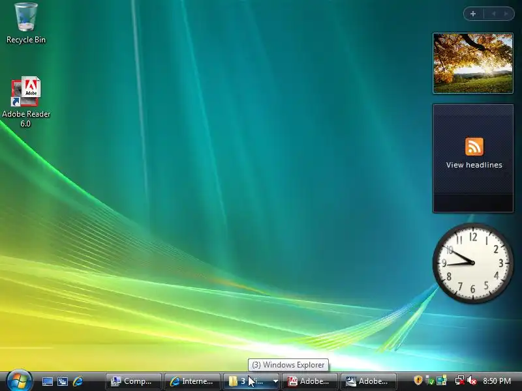Open the Windows Start orb
This screenshot has width=522, height=391.
19,381
